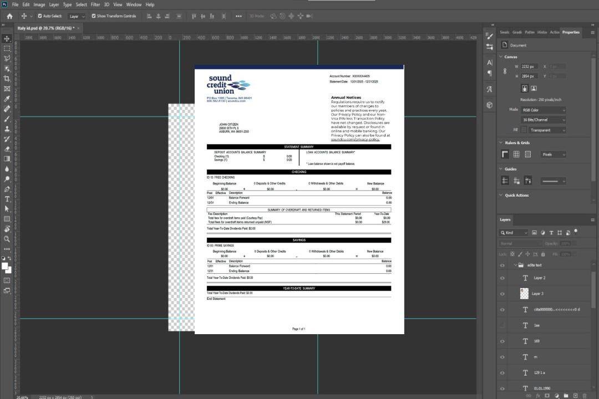599x399 pixels.
Task: Select the Crop tool
Action: click(7, 79)
